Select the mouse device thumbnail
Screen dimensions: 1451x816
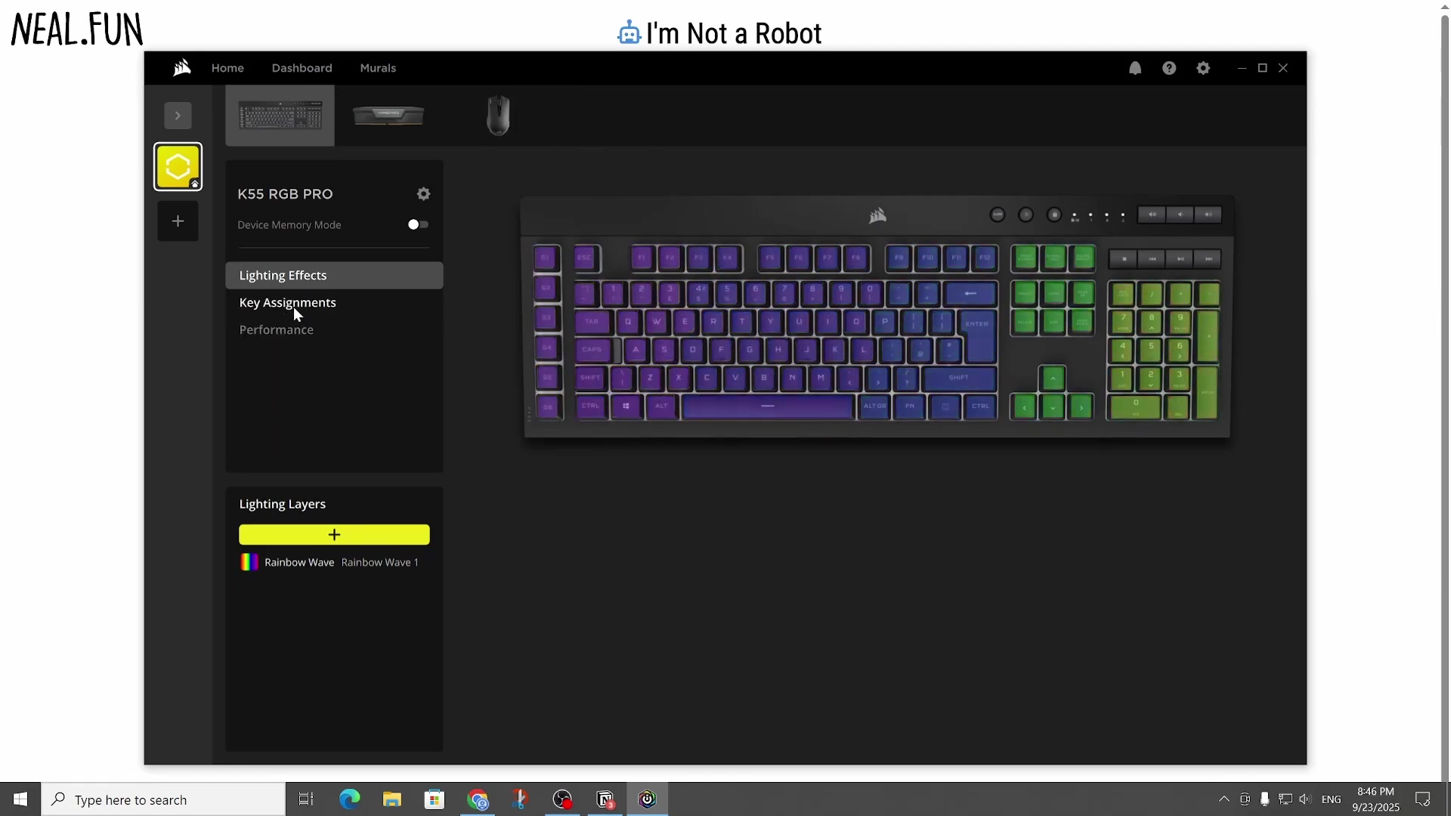pyautogui.click(x=498, y=116)
